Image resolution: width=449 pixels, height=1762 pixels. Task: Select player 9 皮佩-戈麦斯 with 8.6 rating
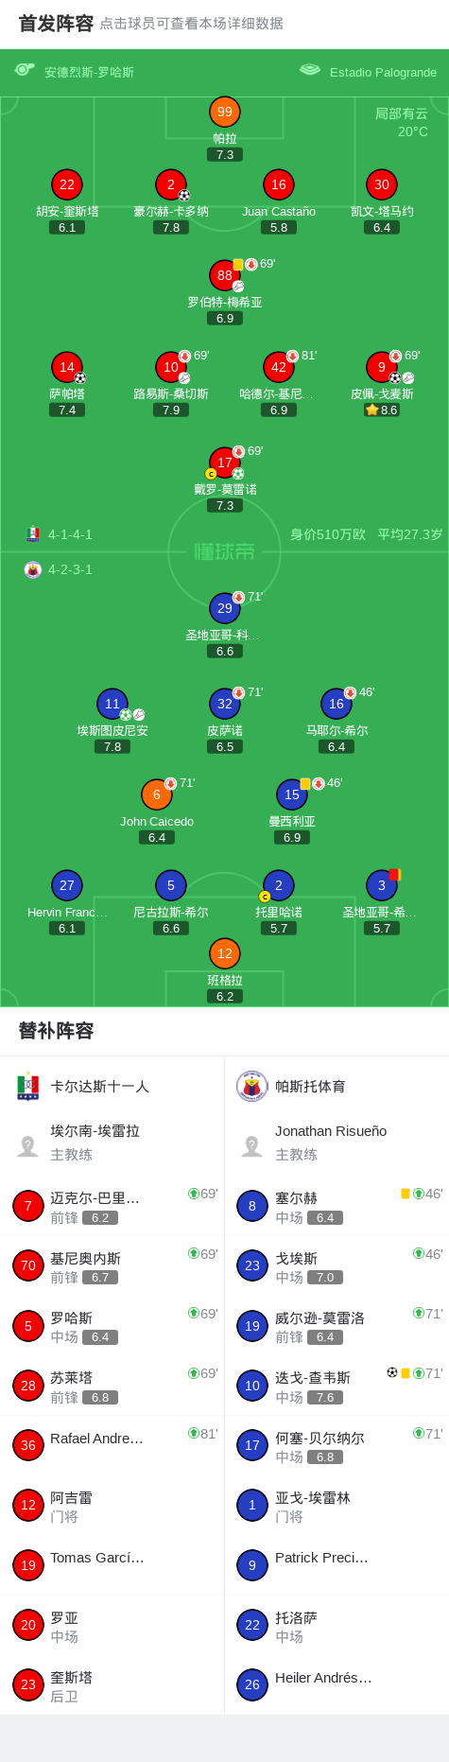382,367
